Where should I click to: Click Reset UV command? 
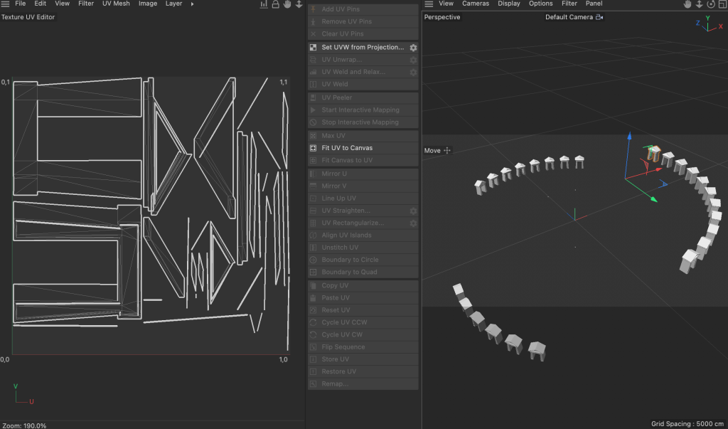click(x=363, y=310)
